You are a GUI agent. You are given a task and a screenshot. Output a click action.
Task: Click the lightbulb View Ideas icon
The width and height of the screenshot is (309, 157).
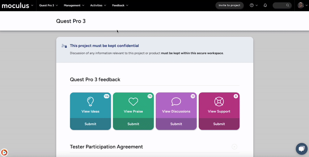coord(90,101)
